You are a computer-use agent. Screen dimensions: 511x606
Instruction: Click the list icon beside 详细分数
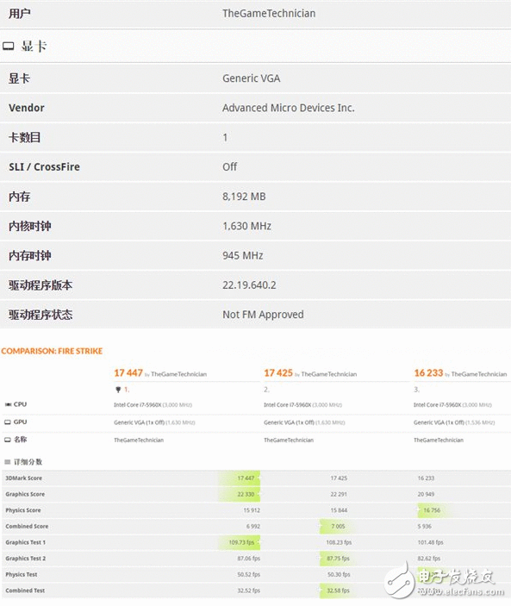click(8, 462)
